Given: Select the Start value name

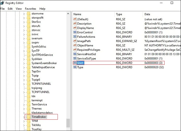Looking at the screenshot, I should (x=80, y=63).
